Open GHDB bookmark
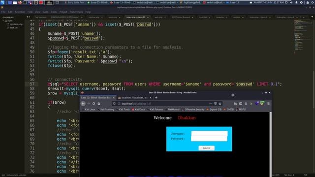The image size is (315, 177). click(x=229, y=109)
